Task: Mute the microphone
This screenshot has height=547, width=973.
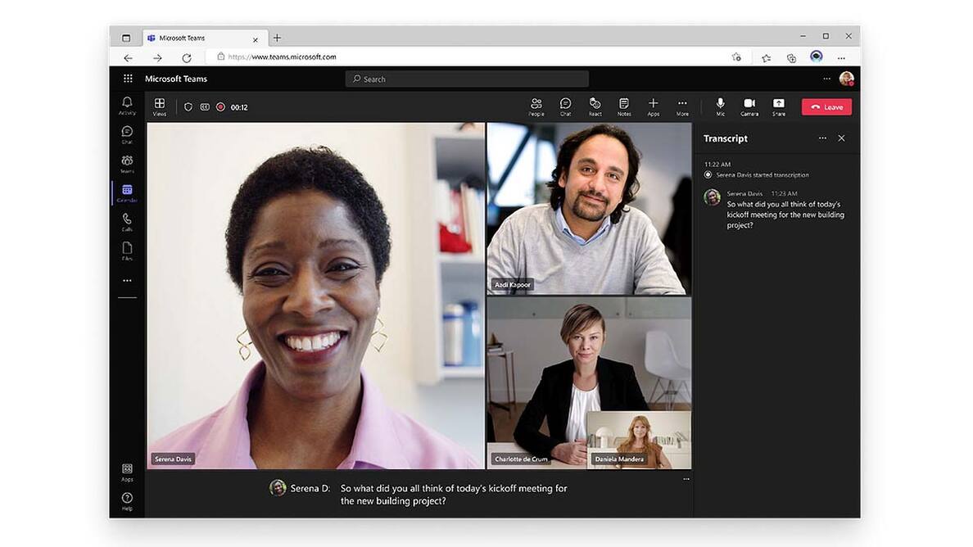Action: (x=720, y=106)
